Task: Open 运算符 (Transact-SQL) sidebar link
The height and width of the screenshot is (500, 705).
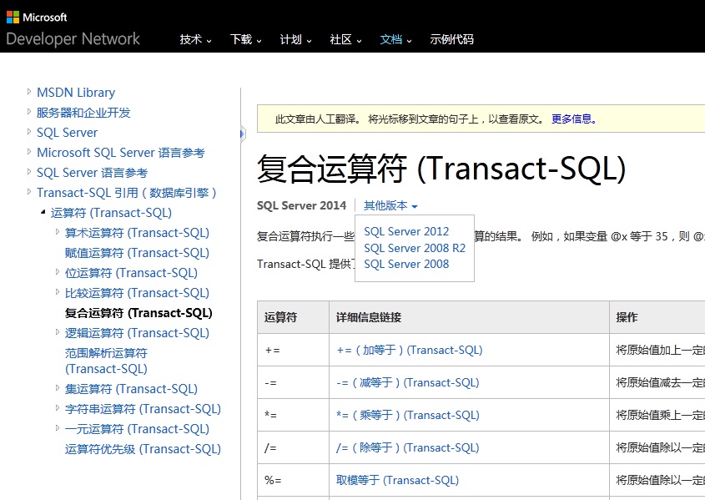Action: (x=111, y=213)
